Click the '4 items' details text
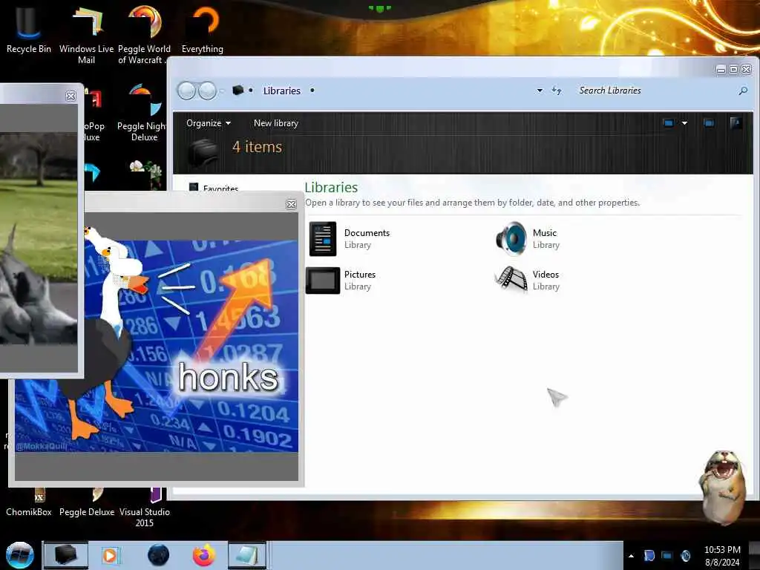The width and height of the screenshot is (760, 570). point(257,146)
